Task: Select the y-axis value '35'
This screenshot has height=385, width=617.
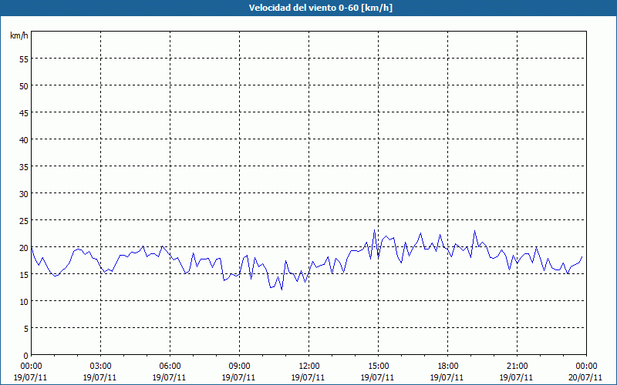Action: point(23,166)
